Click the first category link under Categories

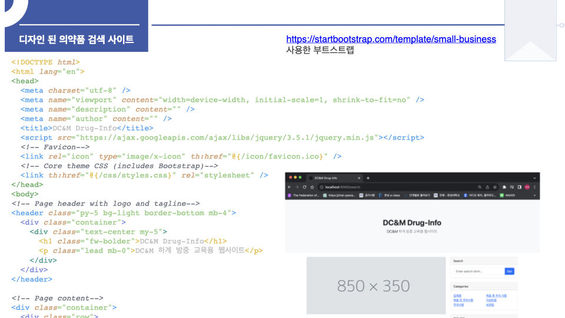click(x=457, y=296)
